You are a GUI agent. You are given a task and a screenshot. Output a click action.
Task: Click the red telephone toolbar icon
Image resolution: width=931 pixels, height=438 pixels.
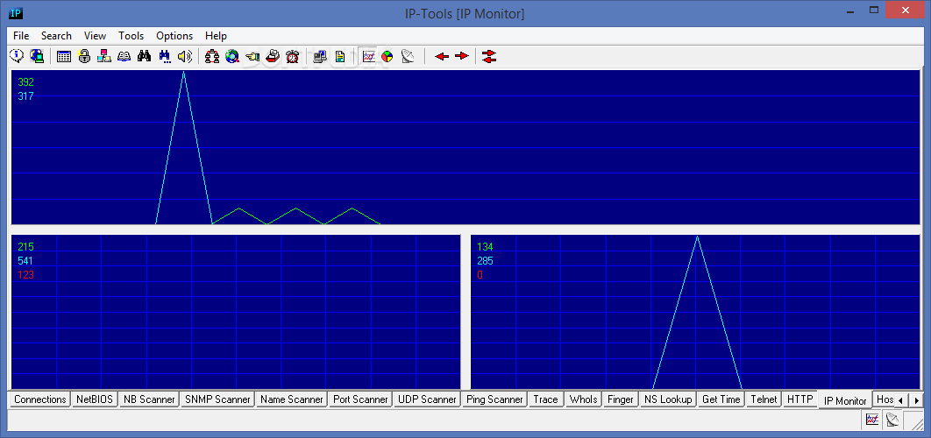272,56
